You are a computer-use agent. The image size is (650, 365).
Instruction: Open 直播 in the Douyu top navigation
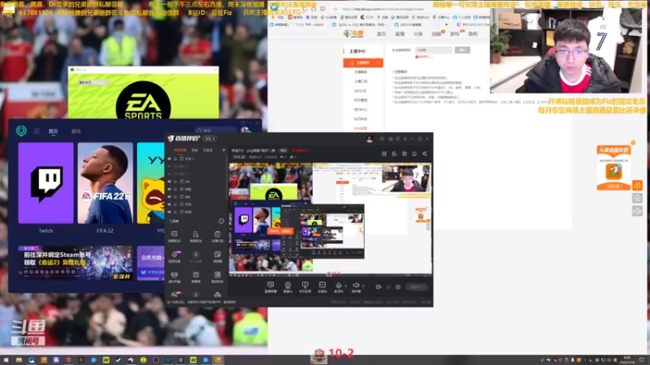[400, 34]
